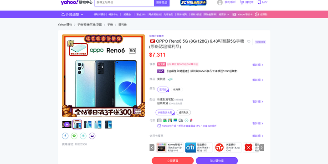328x164 pixels.
Task: Expand the 看更多 nav dropdown
Action: 224,15
